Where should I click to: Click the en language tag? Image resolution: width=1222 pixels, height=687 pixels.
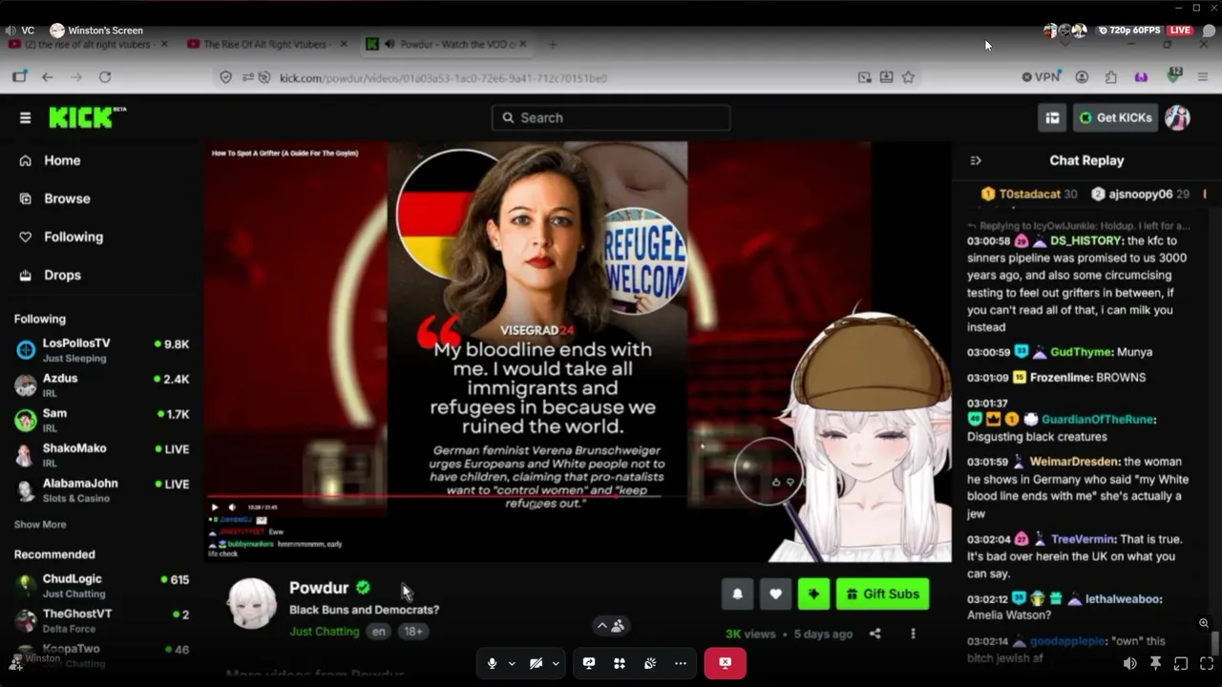379,632
